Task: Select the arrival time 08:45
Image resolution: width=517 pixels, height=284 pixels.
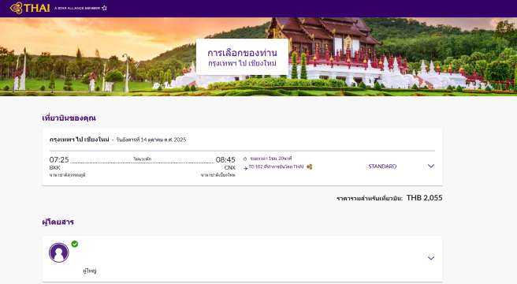Action: point(225,160)
